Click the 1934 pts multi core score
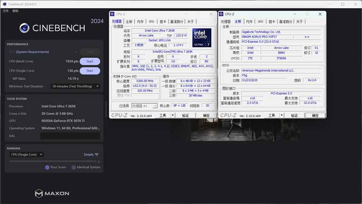Viewport: 362px width, 204px height. (72, 61)
